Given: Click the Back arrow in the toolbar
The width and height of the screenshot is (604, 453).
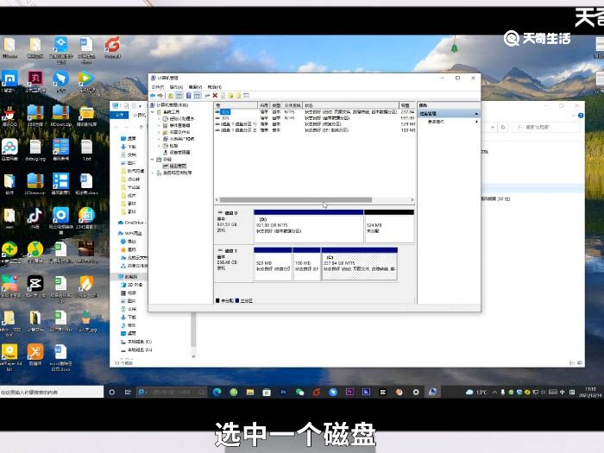Looking at the screenshot, I should click(154, 95).
